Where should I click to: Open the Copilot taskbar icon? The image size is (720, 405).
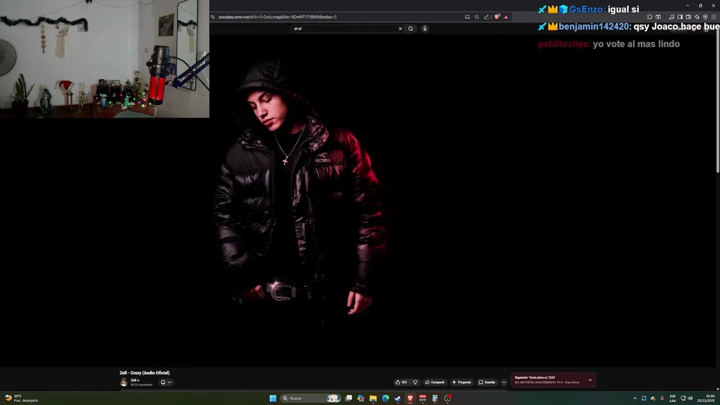point(361,398)
